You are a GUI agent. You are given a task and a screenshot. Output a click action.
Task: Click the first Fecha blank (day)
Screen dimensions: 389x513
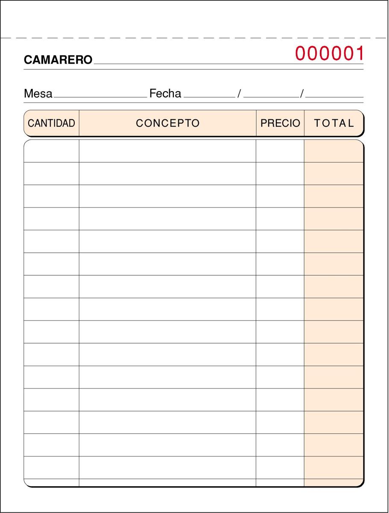tap(209, 93)
